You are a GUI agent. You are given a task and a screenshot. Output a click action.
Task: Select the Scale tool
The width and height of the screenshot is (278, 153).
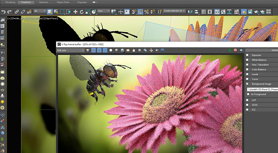click(88, 12)
